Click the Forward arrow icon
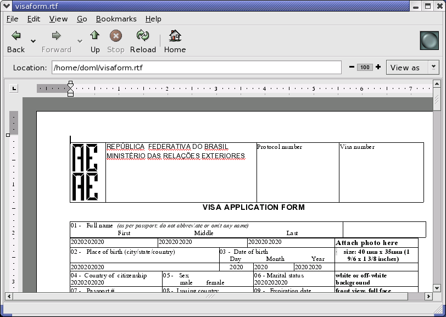 coord(56,36)
